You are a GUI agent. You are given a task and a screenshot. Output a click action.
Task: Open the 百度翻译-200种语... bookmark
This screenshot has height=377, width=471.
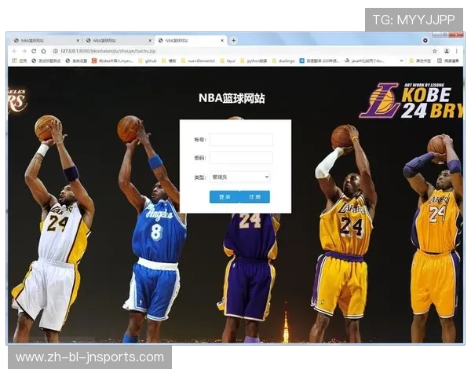[x=319, y=60]
